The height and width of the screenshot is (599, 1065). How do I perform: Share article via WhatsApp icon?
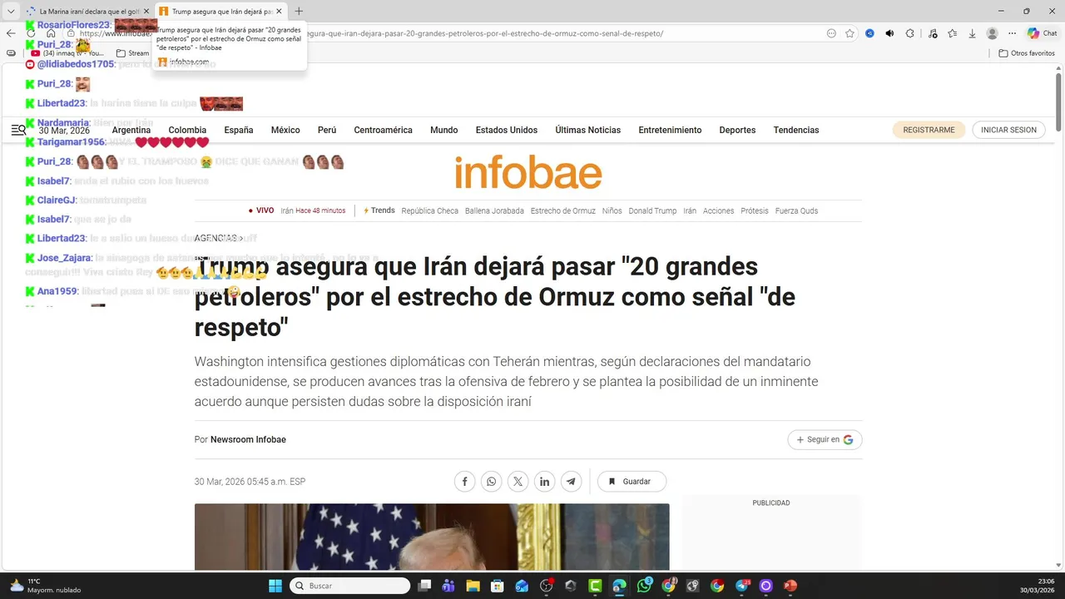tap(491, 481)
